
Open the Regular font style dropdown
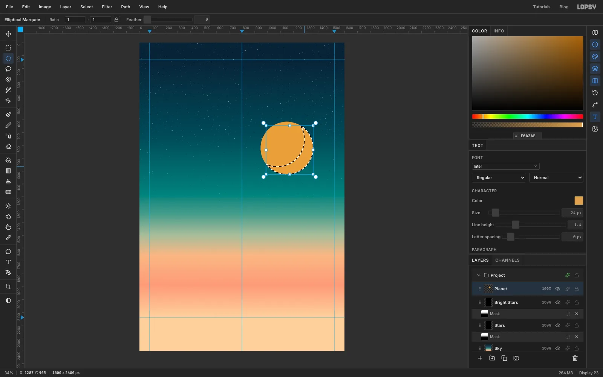499,178
